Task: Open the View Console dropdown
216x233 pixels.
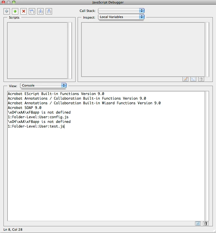Action: click(x=43, y=85)
